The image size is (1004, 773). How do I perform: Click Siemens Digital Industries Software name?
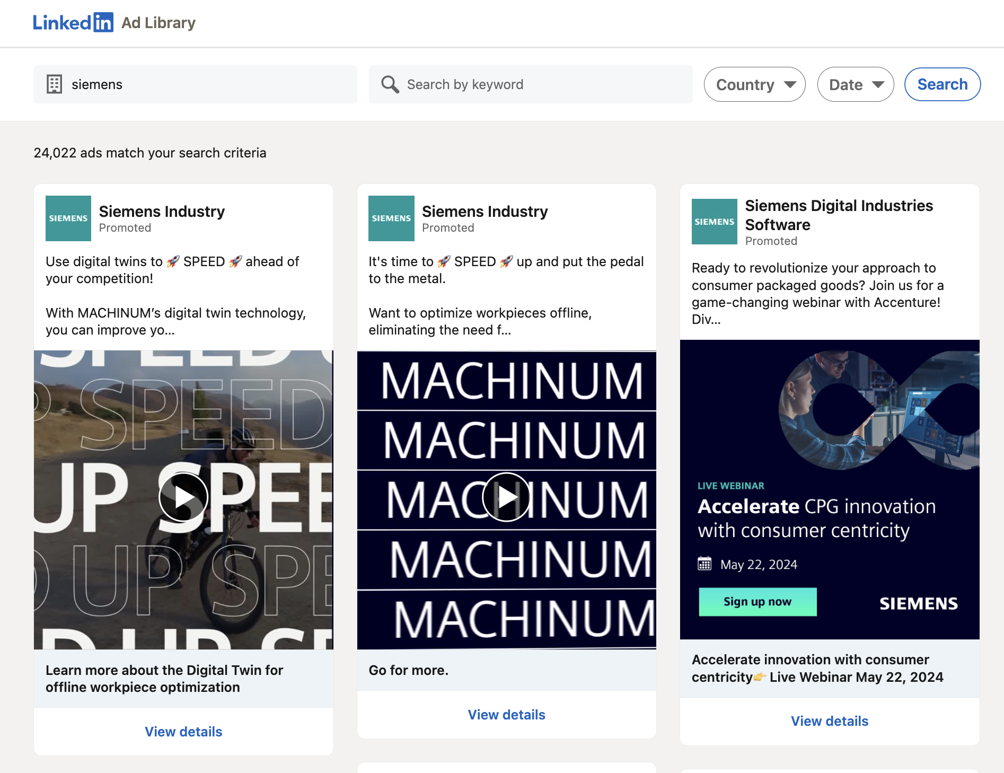point(839,215)
